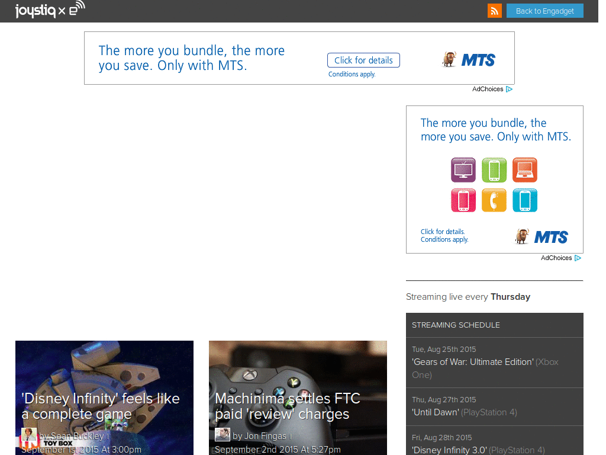Click author name Jon Fingas
Screen dimensions: 606x455
pyautogui.click(x=265, y=436)
